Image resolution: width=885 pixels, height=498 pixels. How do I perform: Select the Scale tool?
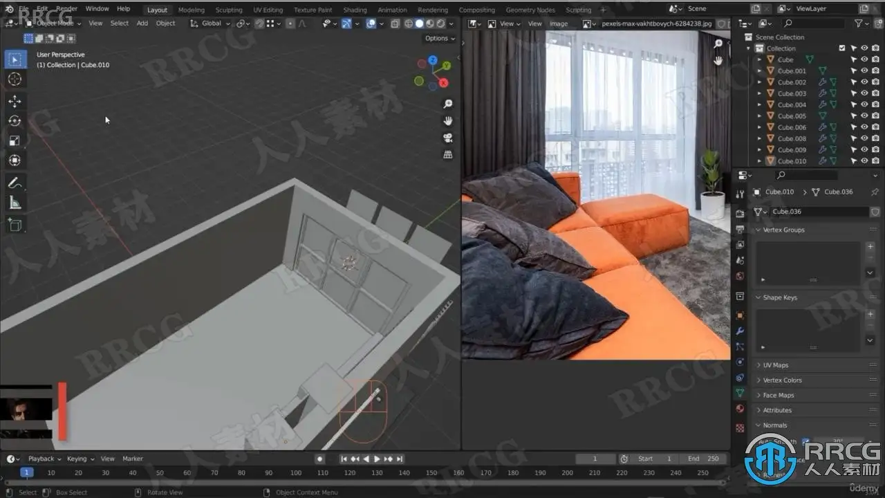[x=15, y=140]
